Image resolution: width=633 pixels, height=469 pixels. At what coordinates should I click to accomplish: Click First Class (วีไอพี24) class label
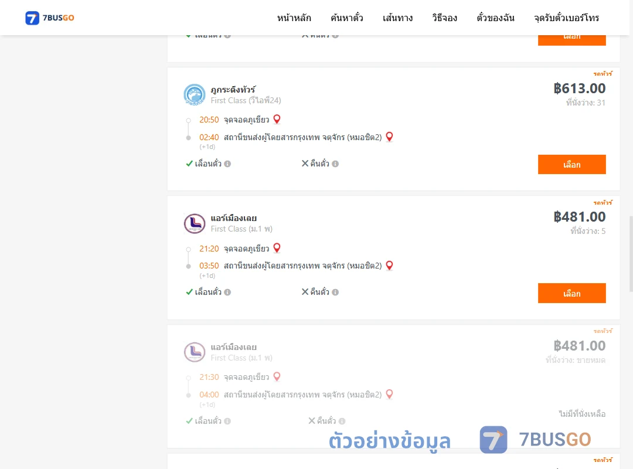click(x=246, y=100)
